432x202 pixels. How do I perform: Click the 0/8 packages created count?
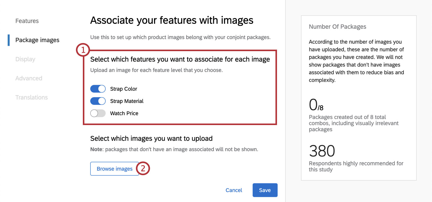316,105
